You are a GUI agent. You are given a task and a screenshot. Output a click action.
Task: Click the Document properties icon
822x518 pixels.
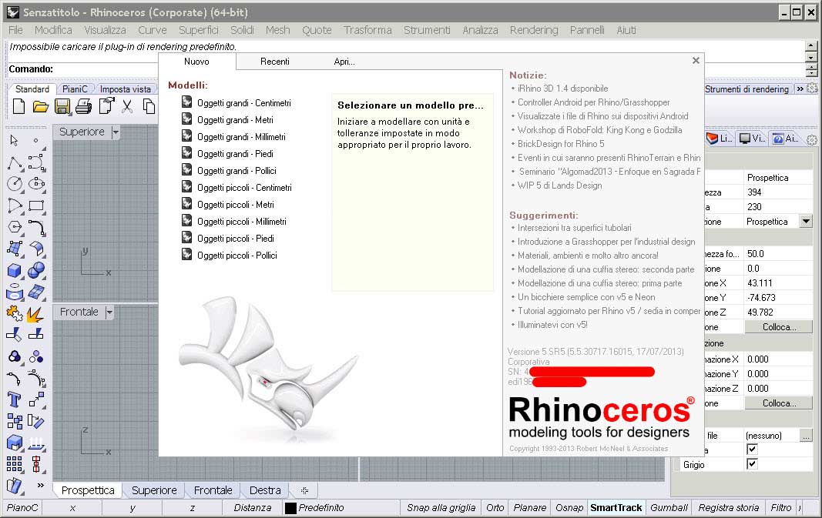click(x=106, y=106)
